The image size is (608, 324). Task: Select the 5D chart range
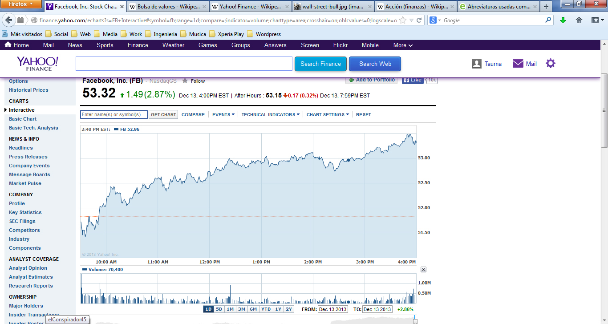pyautogui.click(x=219, y=309)
